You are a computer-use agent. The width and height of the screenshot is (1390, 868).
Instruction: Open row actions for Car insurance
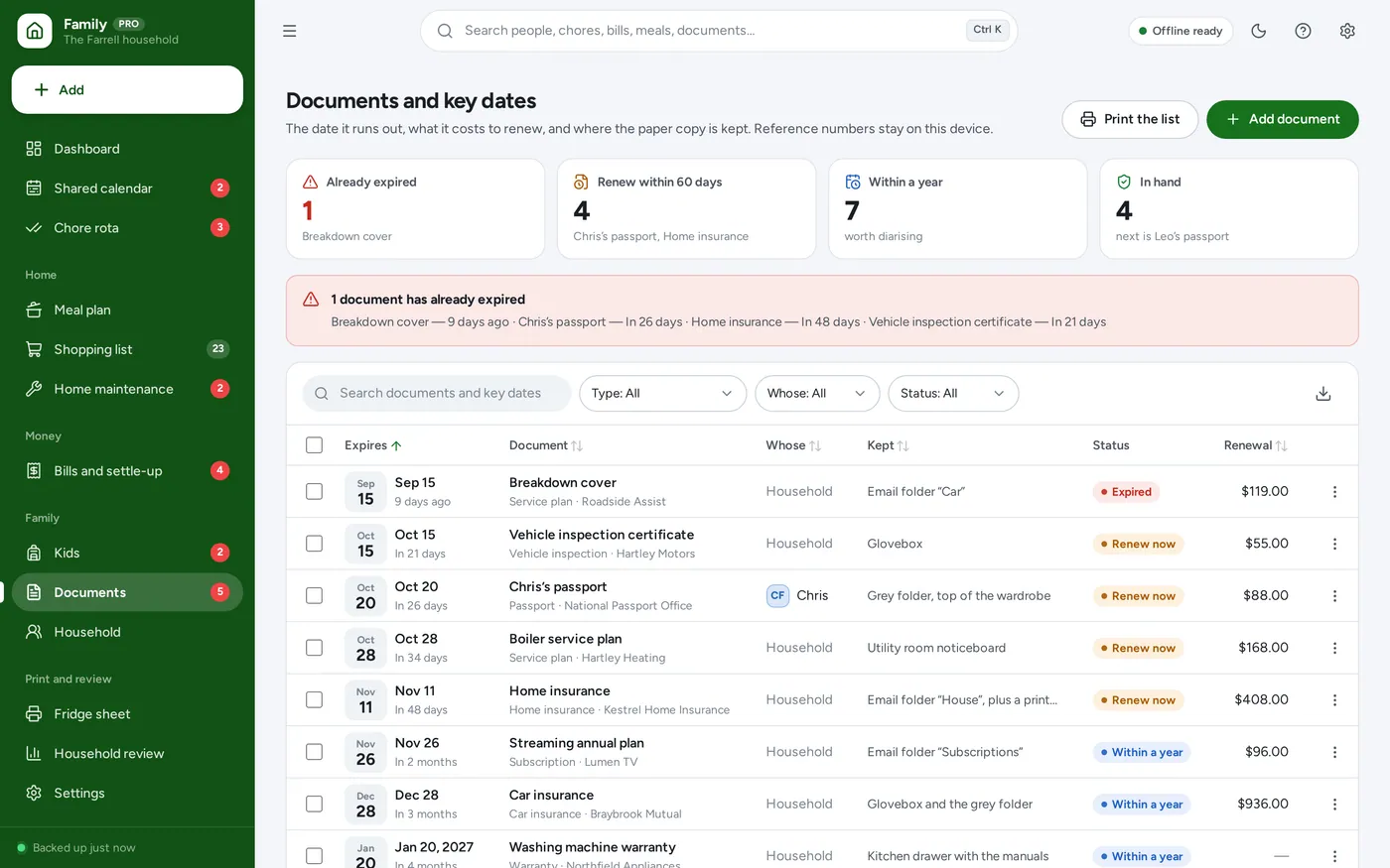click(x=1334, y=805)
